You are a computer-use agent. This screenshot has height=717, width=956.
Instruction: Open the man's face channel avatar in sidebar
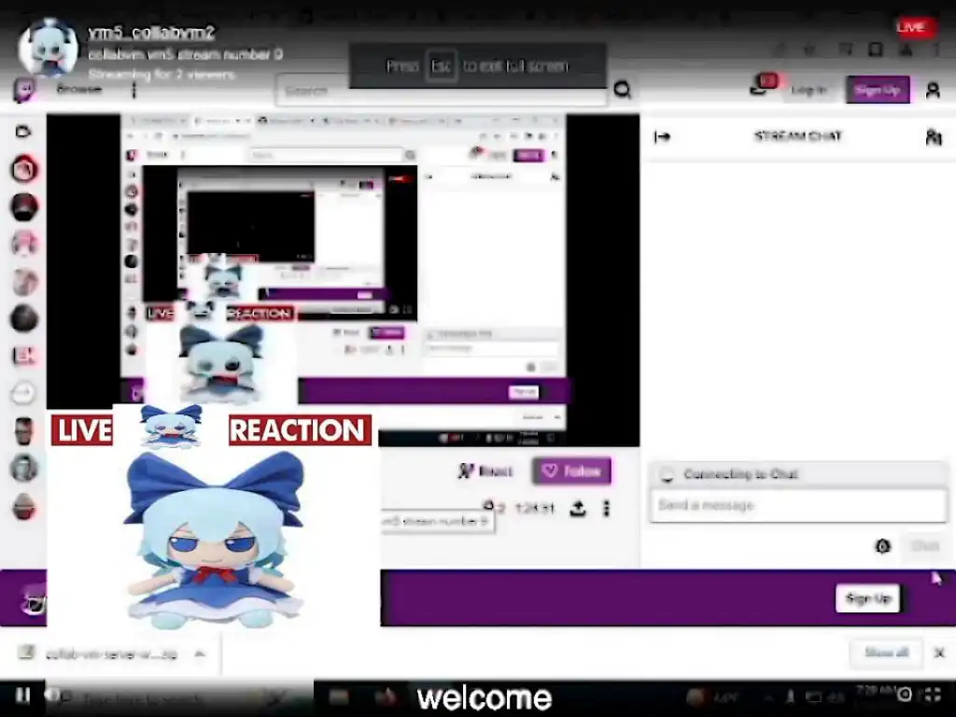click(24, 431)
